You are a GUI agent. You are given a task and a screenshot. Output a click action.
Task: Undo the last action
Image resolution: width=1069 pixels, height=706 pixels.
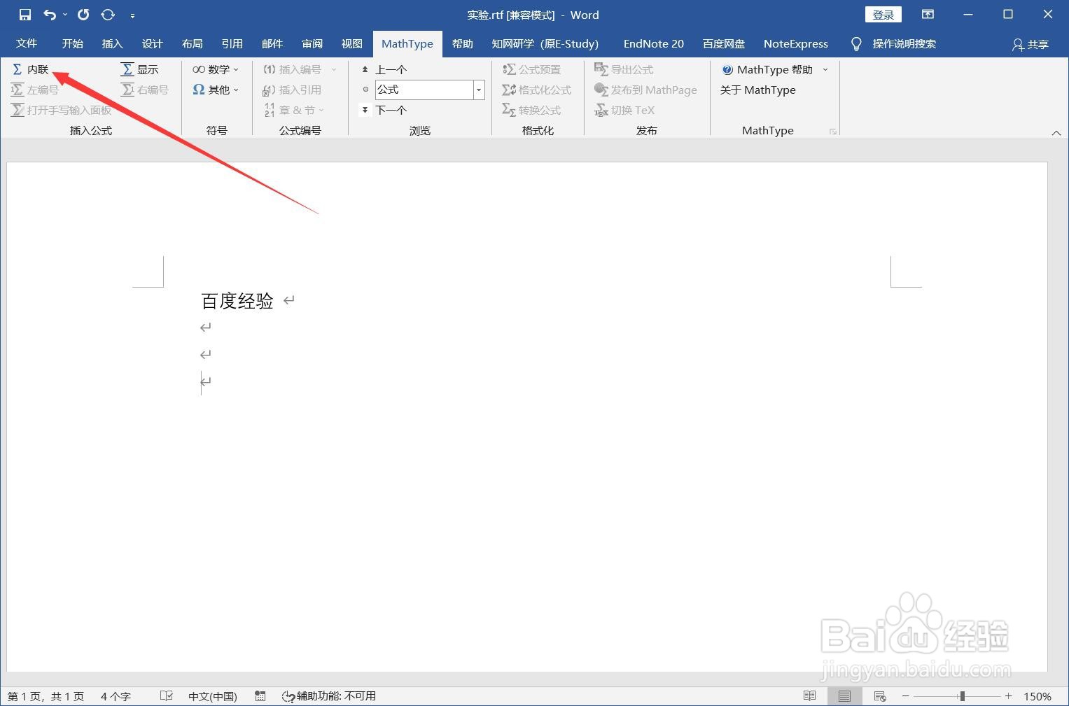click(x=49, y=15)
